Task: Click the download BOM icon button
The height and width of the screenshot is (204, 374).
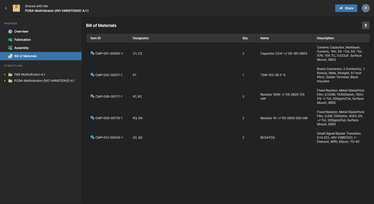Action: pos(366,25)
